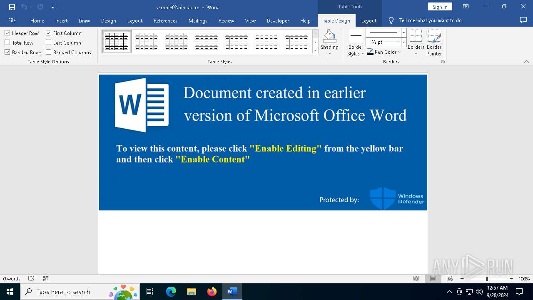Click the volume speaker tray icon
Image resolution: width=533 pixels, height=300 pixels.
click(479, 292)
